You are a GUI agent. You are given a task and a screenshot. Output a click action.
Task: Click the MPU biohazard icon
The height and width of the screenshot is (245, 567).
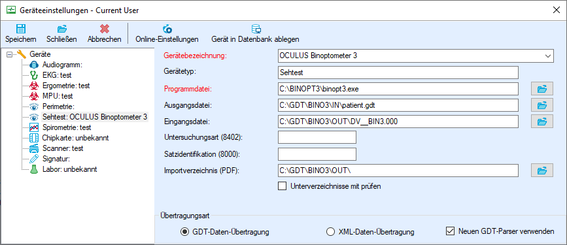click(33, 97)
